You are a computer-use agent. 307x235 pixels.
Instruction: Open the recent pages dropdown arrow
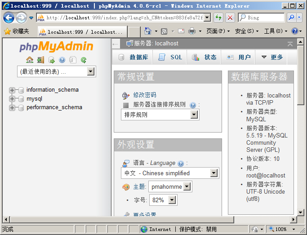(x=31, y=18)
